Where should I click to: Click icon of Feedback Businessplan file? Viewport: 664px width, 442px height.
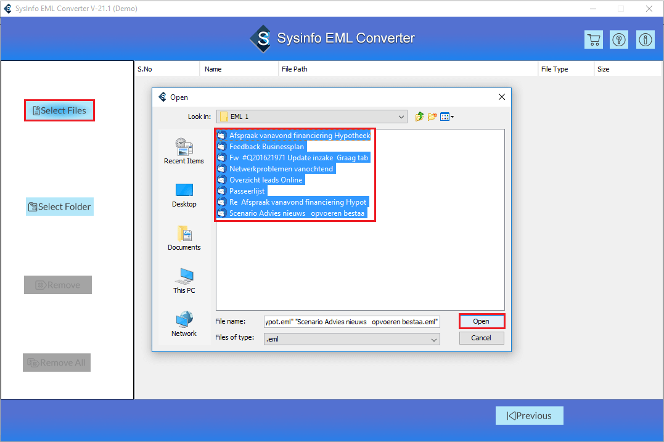[221, 147]
